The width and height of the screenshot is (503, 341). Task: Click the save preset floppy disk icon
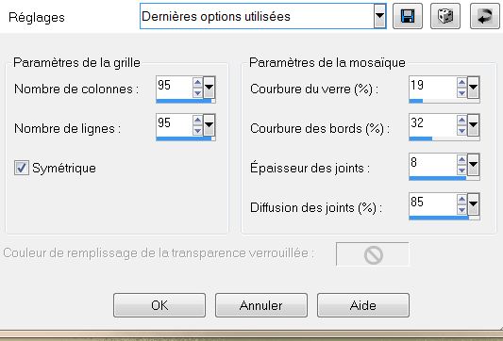(x=408, y=16)
